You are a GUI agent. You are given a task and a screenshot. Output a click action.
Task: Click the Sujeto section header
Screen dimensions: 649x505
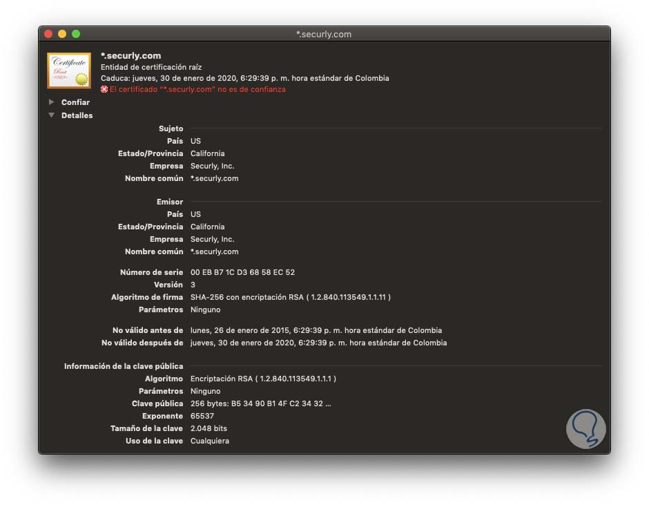[x=171, y=128]
